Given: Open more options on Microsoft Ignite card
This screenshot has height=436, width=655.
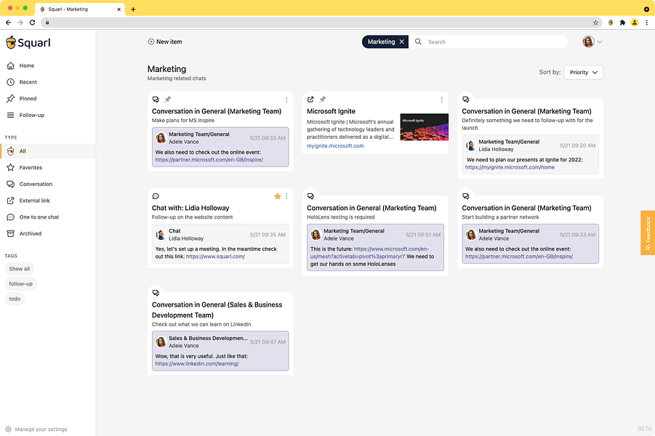Looking at the screenshot, I should pos(441,100).
